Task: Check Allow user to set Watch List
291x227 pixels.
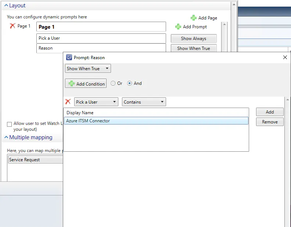Action: coord(9,124)
